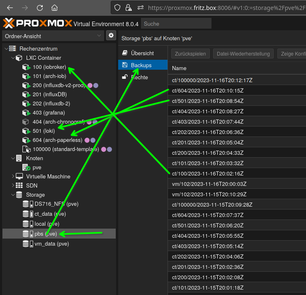This screenshot has height=295, width=306.
Task: Click stopped container icon of 404 (arch-chronograf)
Action: pos(25,122)
